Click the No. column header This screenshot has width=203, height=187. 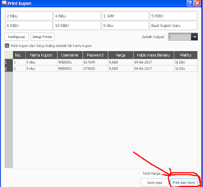click(19, 55)
